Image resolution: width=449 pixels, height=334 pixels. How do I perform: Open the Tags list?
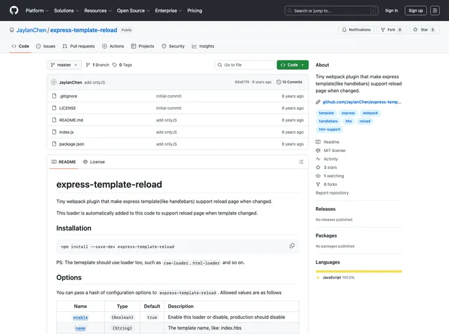122,65
